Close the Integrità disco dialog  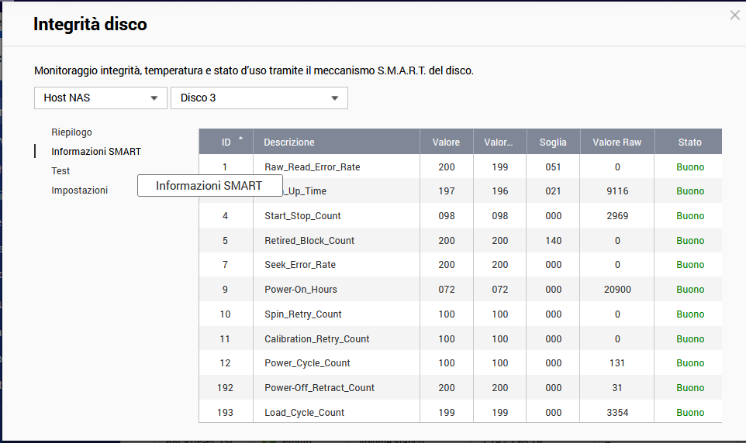tap(734, 15)
